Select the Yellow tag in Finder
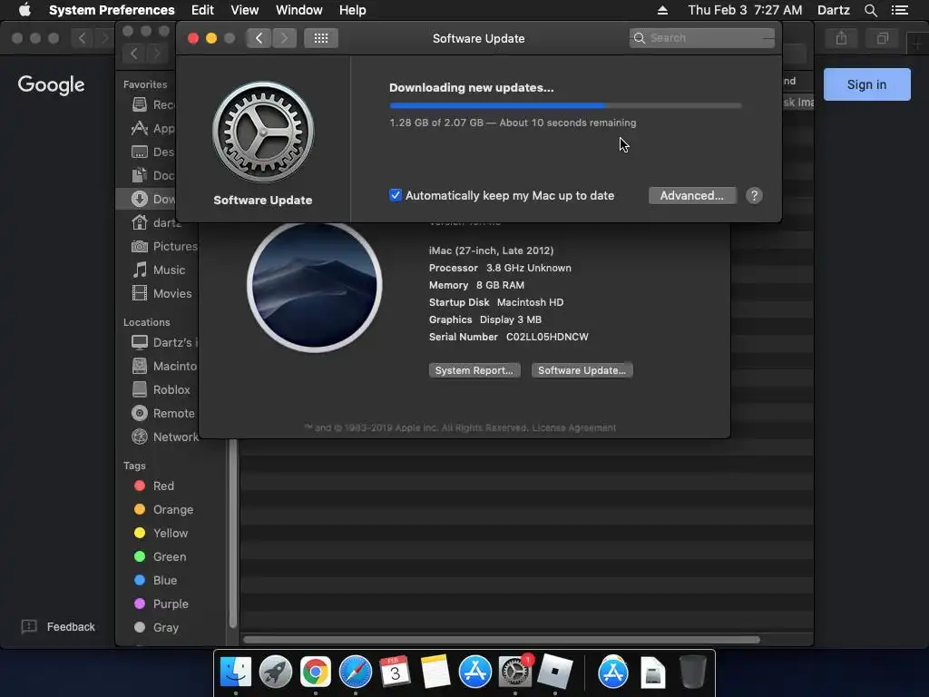This screenshot has height=697, width=929. point(161,533)
